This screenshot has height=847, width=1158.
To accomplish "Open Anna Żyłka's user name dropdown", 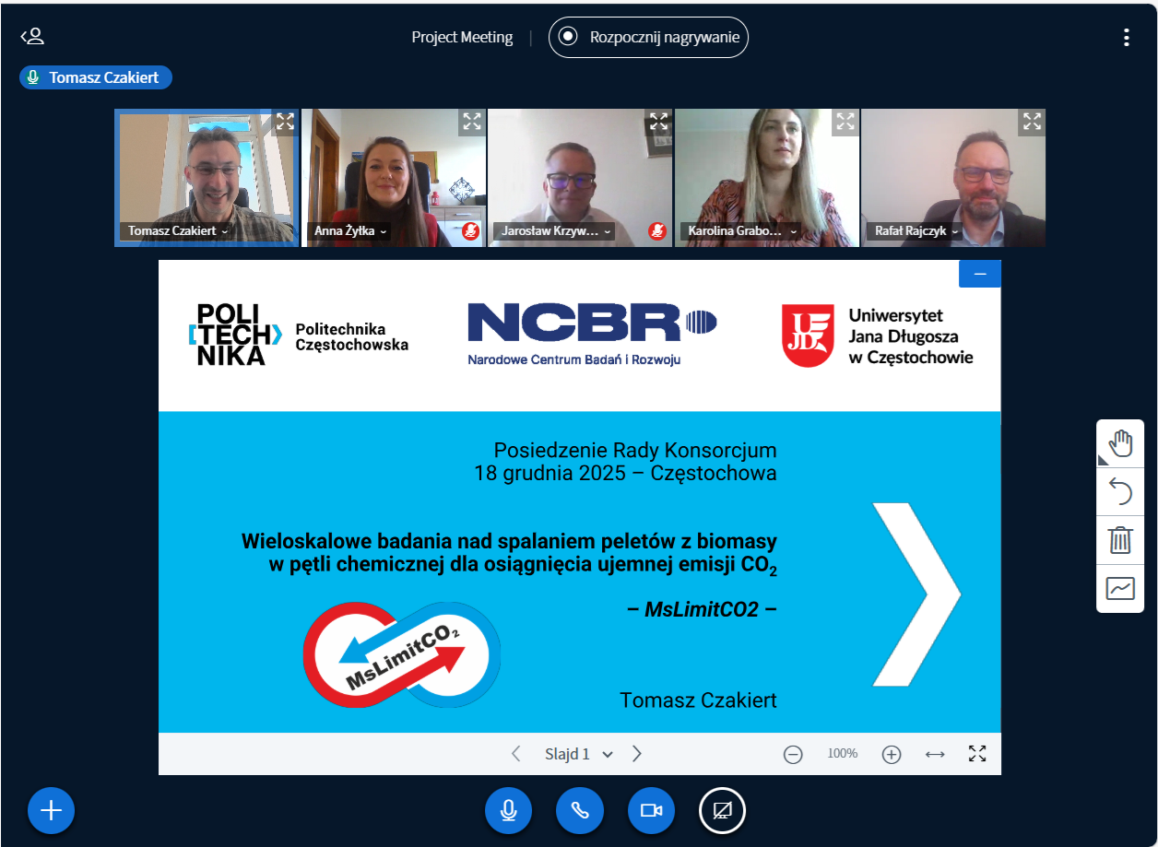I will pyautogui.click(x=350, y=231).
